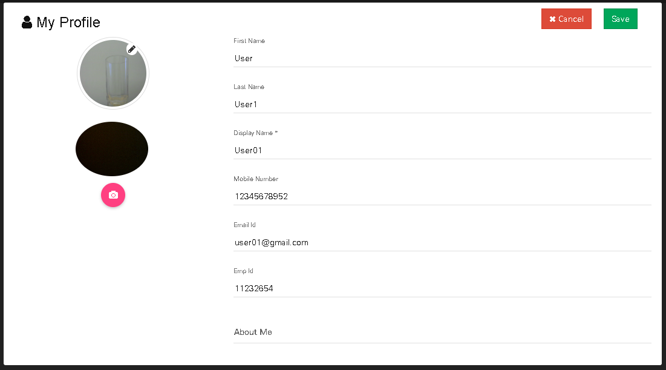
Task: Click the Display Name label
Action: (255, 133)
